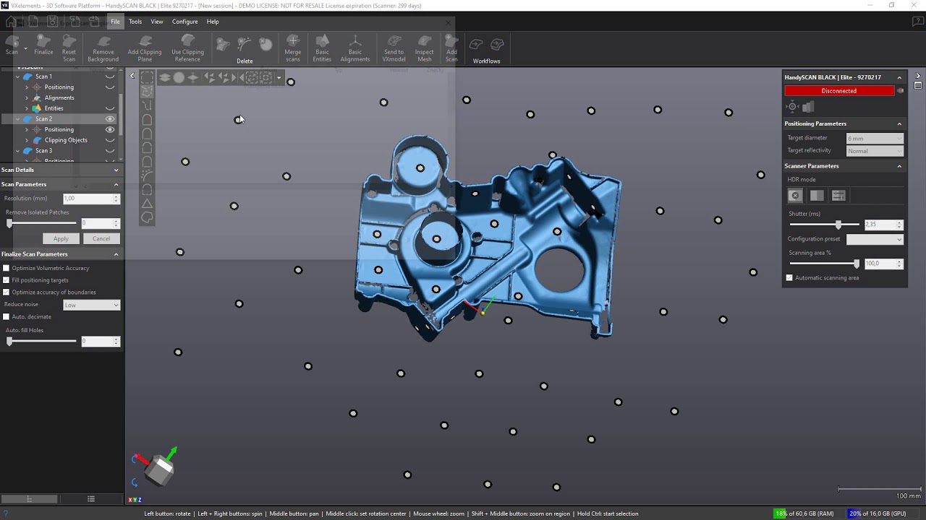Check the Fill positioning targets option
The image size is (926, 520).
pyautogui.click(x=7, y=280)
